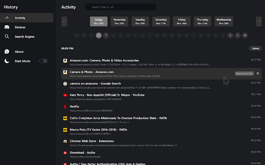Viewport: 265px width, 165px height.
Task: Click the YouTube favicon beside Katy Perry entry
Action: 65,95
